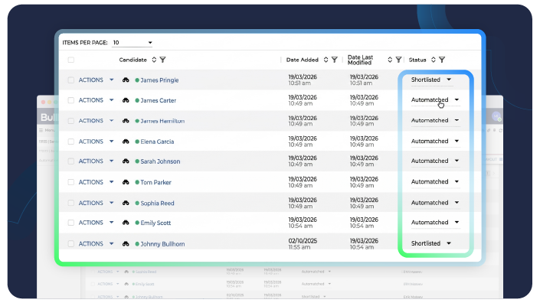
Task: Select Emily Scott row checkbox
Action: coord(71,223)
